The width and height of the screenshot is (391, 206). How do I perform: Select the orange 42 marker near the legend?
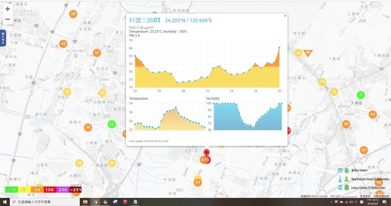click(x=379, y=182)
